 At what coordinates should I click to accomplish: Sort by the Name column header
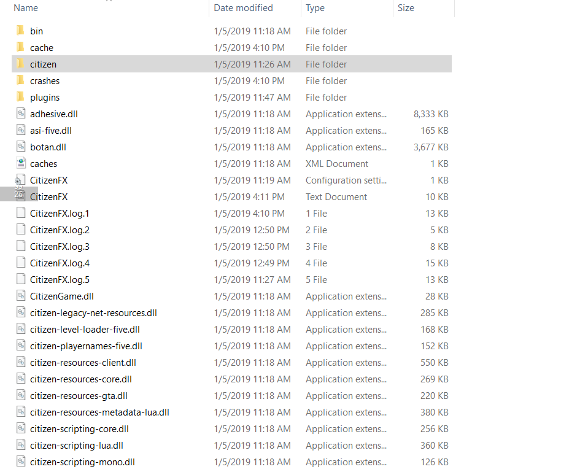click(26, 8)
